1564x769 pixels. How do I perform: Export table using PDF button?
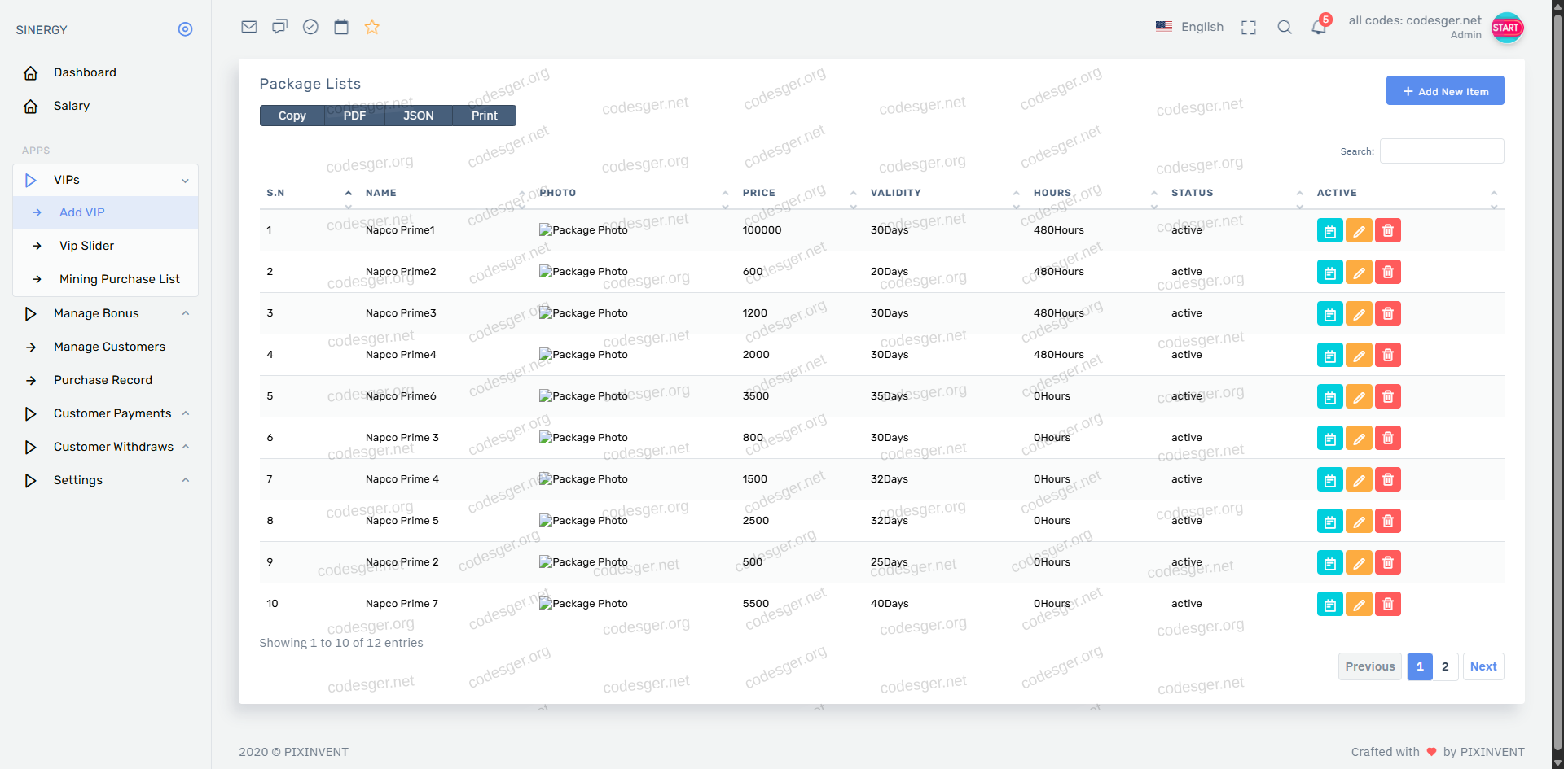tap(354, 116)
